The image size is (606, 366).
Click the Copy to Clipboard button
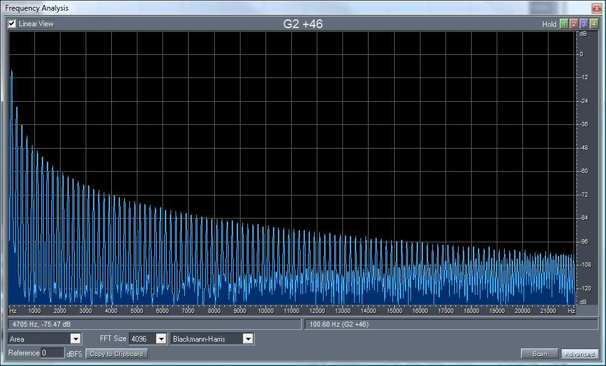(116, 354)
